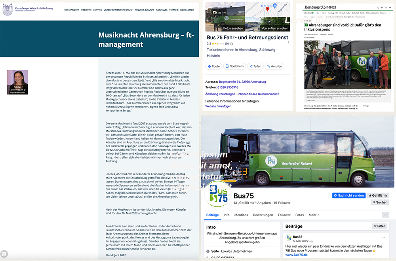
Task: Open the (9) reviews count link
Action: pyautogui.click(x=227, y=43)
